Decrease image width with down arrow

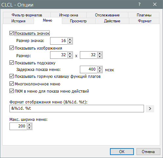point(70,56)
